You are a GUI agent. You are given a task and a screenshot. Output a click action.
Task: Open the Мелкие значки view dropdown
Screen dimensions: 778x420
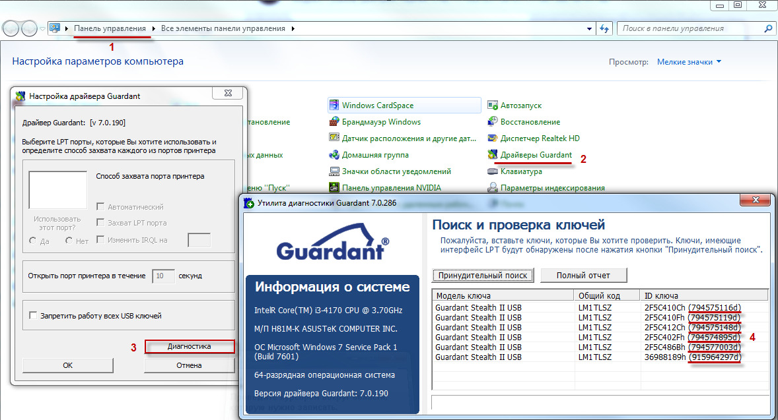(x=689, y=62)
